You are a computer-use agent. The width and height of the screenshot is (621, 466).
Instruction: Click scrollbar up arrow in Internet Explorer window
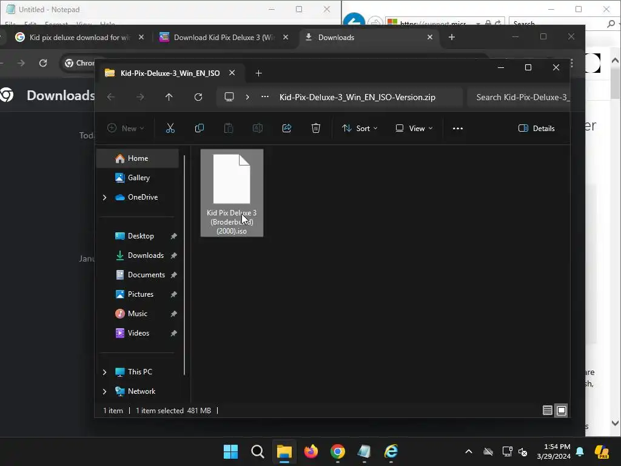click(x=615, y=61)
